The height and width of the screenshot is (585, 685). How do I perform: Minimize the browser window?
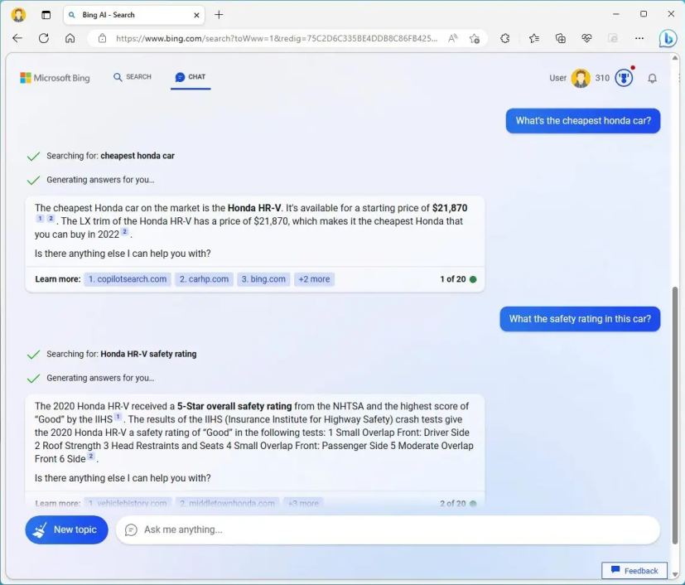616,14
